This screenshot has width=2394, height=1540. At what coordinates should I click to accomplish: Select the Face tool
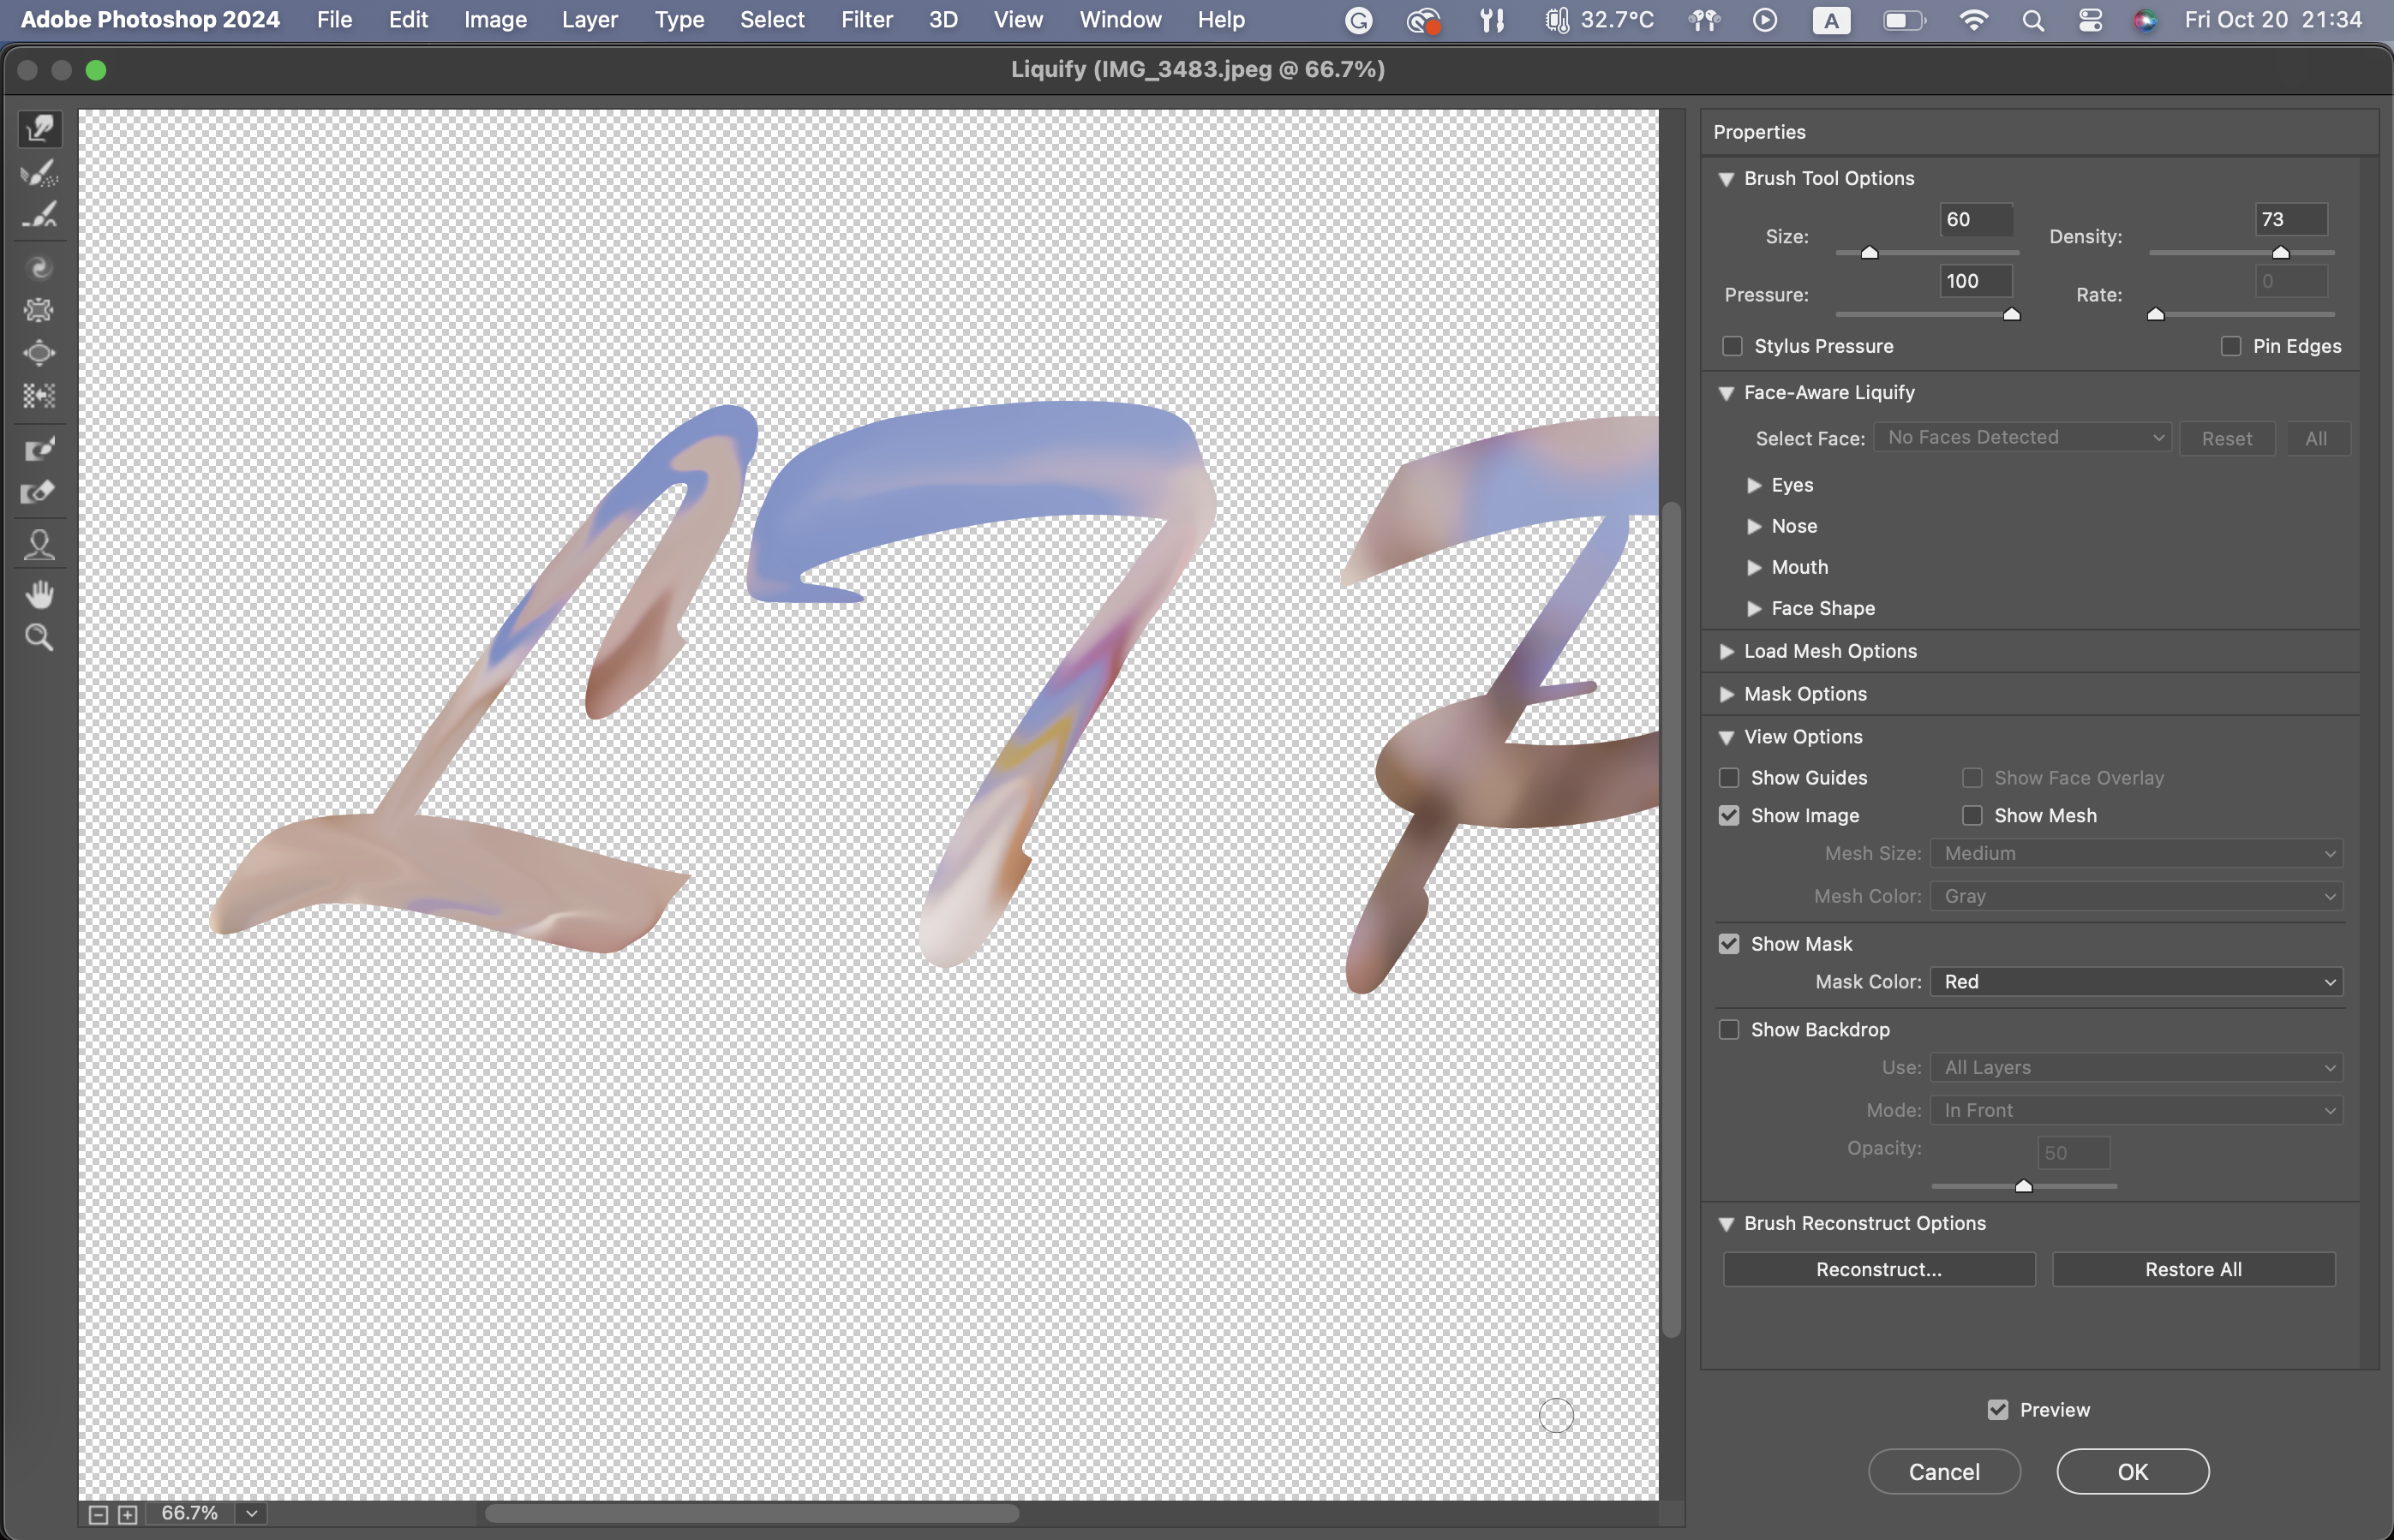pyautogui.click(x=40, y=544)
